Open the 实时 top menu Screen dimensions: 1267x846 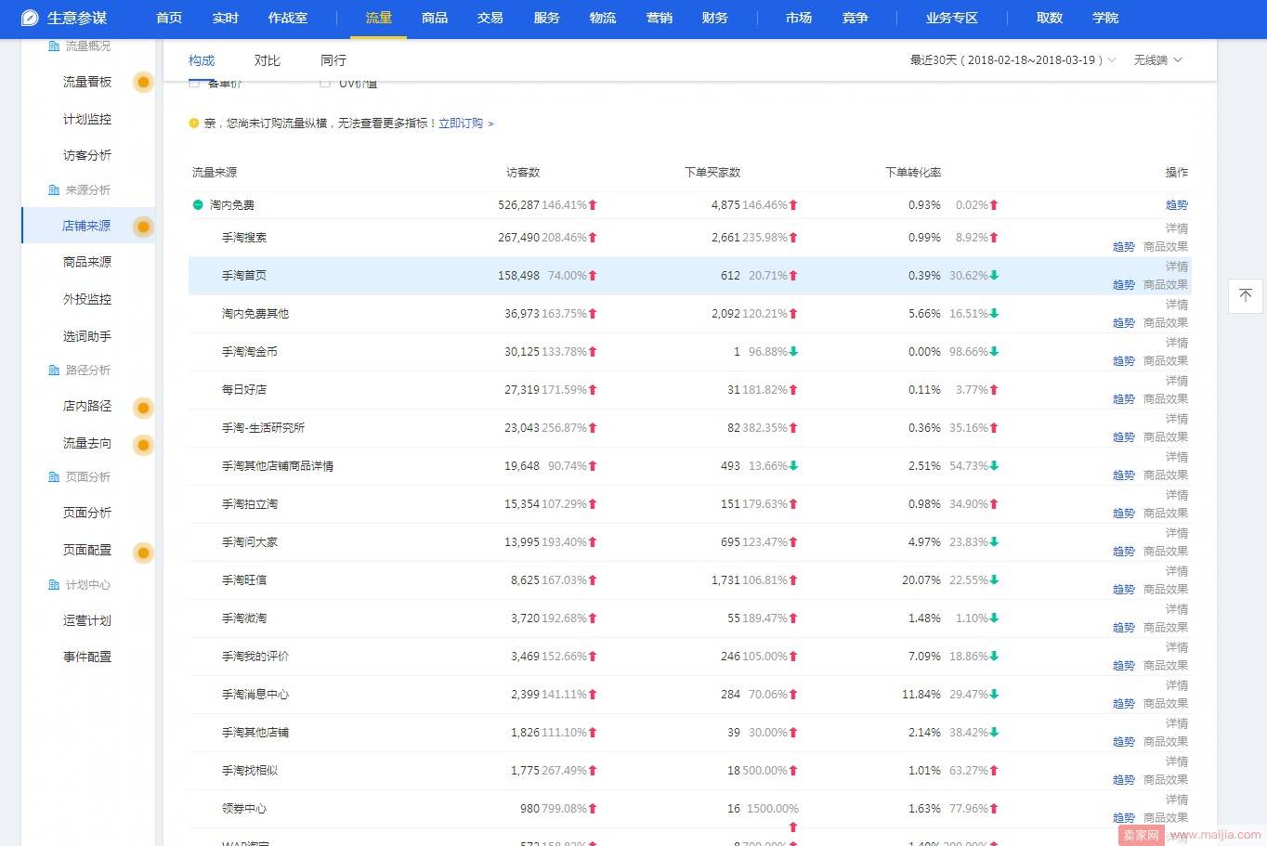point(225,18)
